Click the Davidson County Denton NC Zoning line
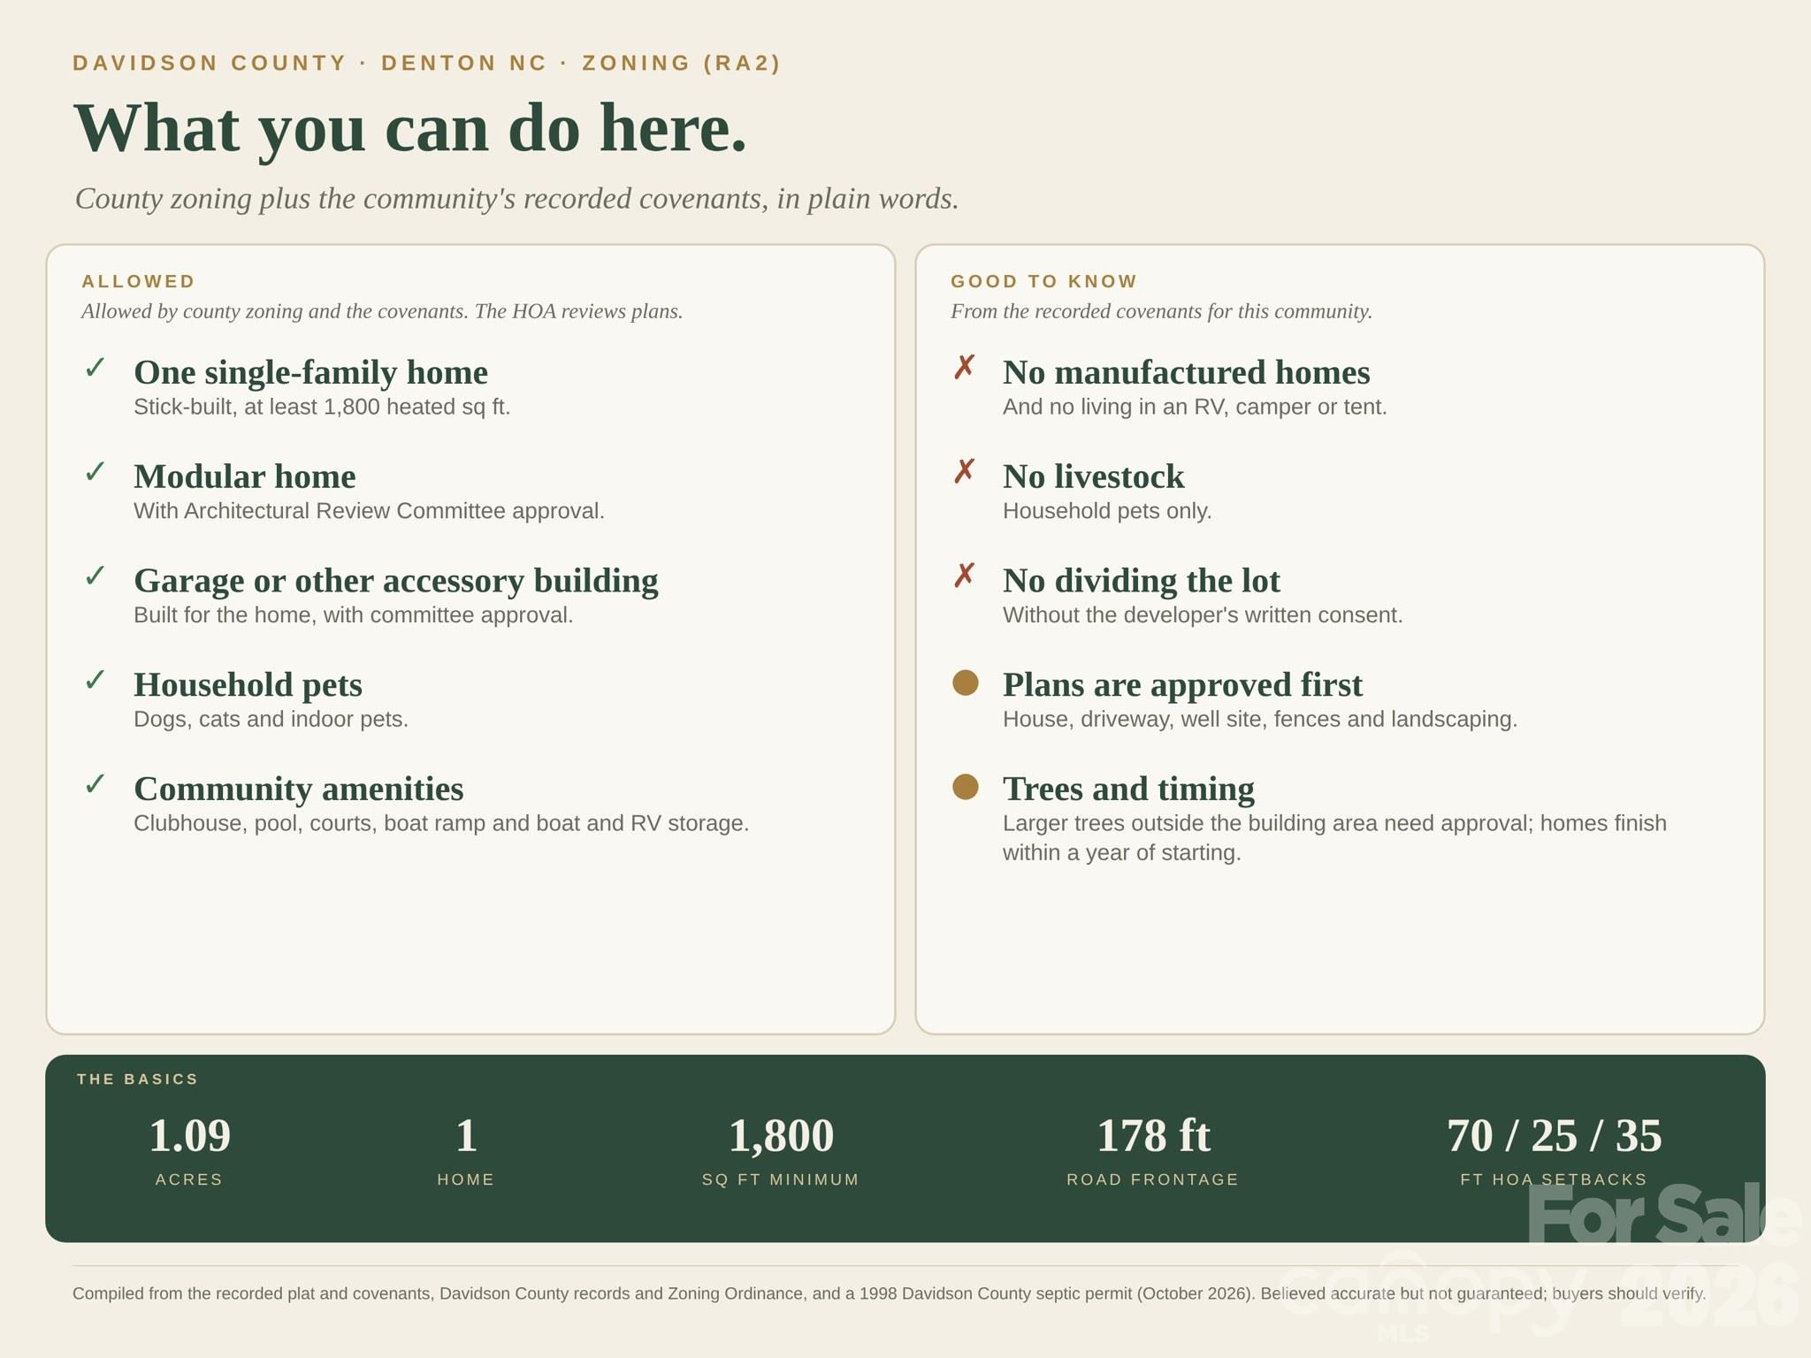The width and height of the screenshot is (1811, 1358). coord(427,63)
